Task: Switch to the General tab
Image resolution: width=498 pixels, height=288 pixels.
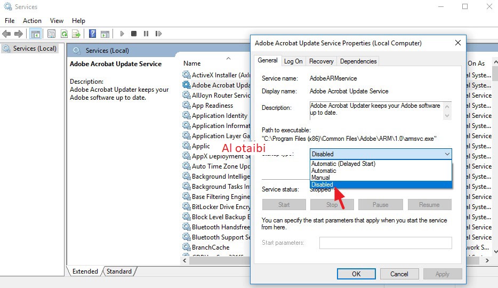Action: (268, 60)
